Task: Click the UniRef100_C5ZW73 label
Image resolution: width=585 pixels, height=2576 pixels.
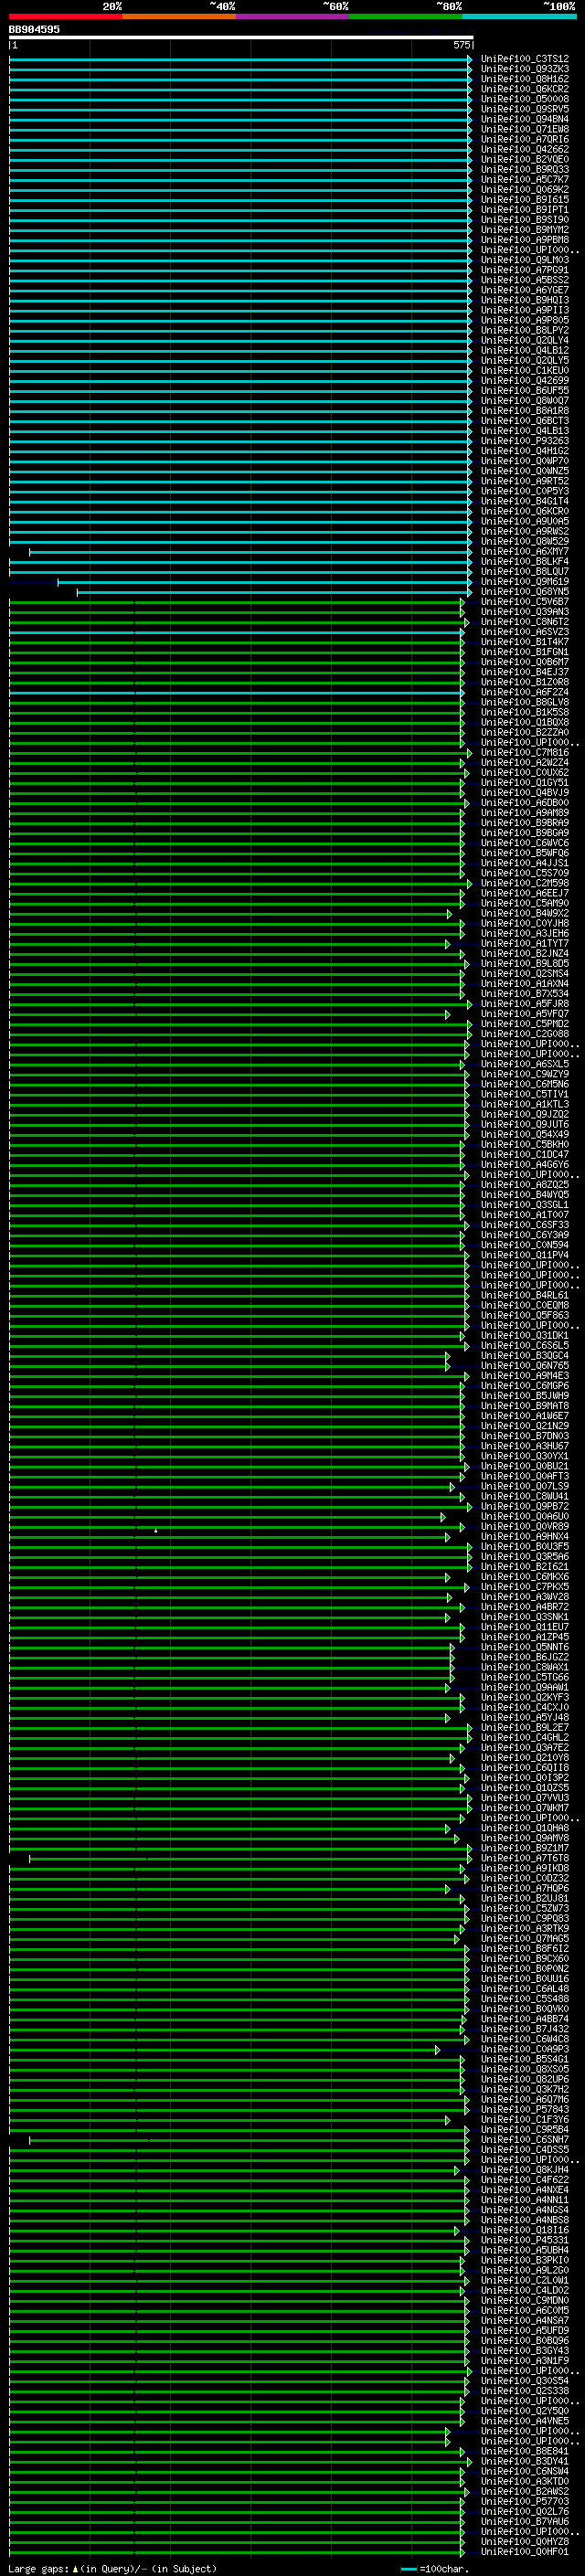Action: click(524, 1908)
